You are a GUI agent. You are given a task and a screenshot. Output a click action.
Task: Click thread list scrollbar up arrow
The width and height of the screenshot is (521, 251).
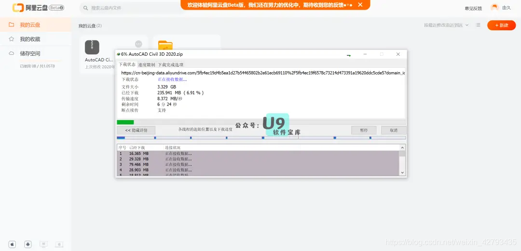click(402, 148)
